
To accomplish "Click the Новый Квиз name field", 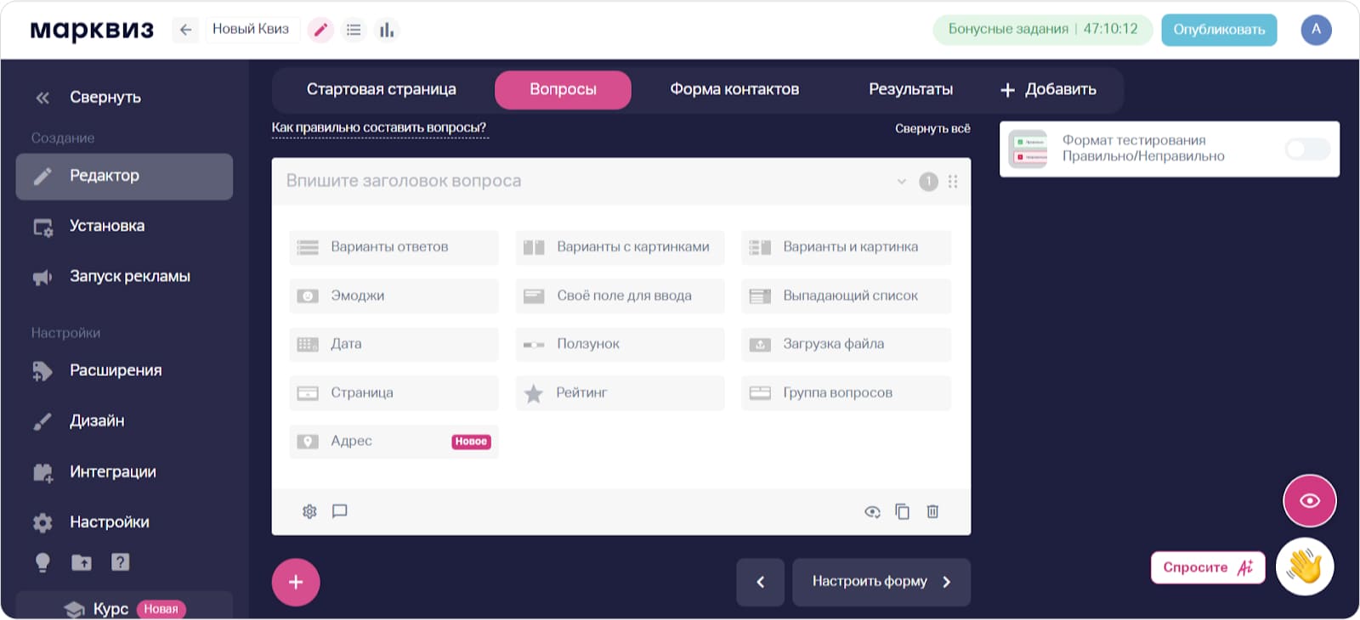I will tap(251, 30).
